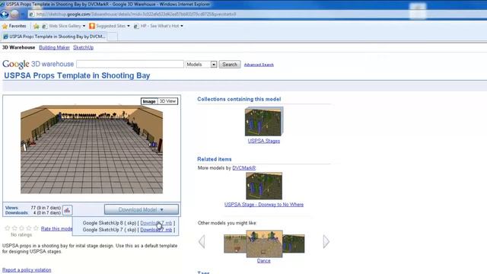The height and width of the screenshot is (274, 487).
Task: Download the Google SketchUp 8 skp file
Action: [x=156, y=223]
